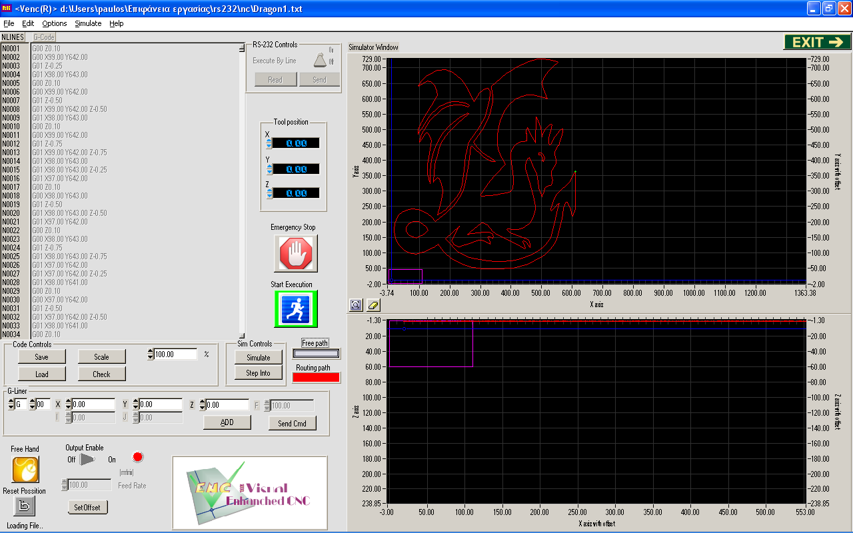853x533 pixels.
Task: Click the green EXIT arrow button
Action: (x=818, y=42)
